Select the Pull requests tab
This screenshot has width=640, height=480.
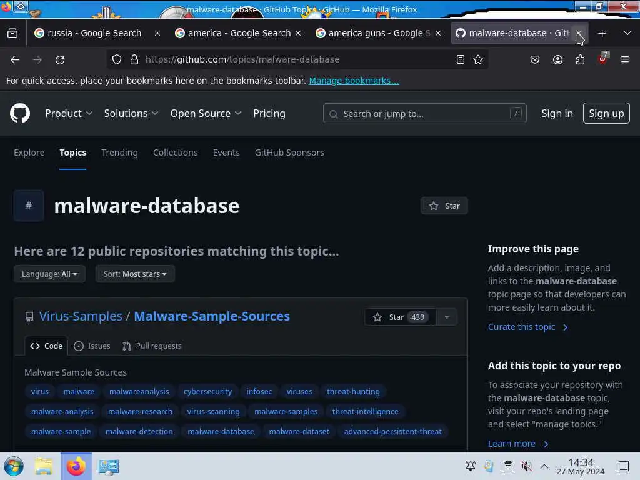(152, 346)
